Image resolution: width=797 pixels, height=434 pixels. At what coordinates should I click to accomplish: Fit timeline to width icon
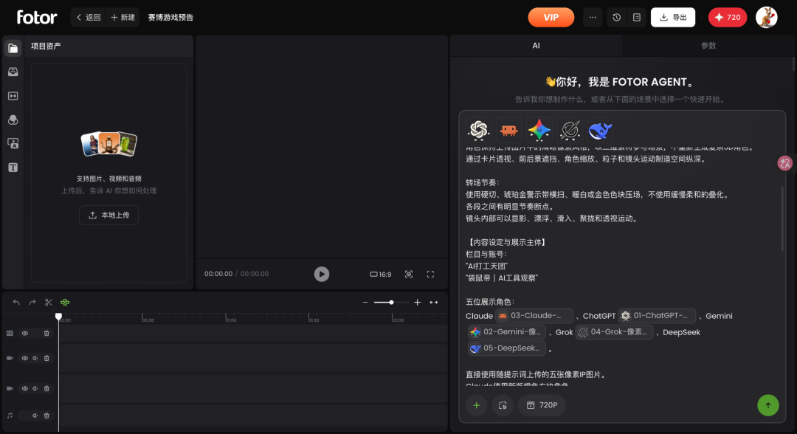click(434, 303)
